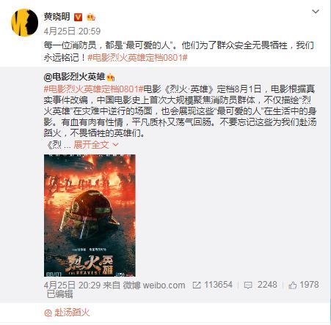Click the orange V verified badge
331x325 pixels.
(x=79, y=17)
